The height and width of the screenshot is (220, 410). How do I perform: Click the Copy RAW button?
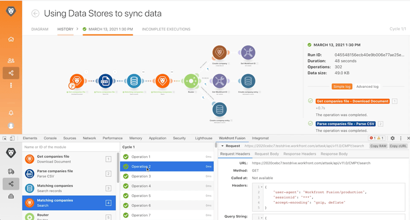pyautogui.click(x=378, y=146)
